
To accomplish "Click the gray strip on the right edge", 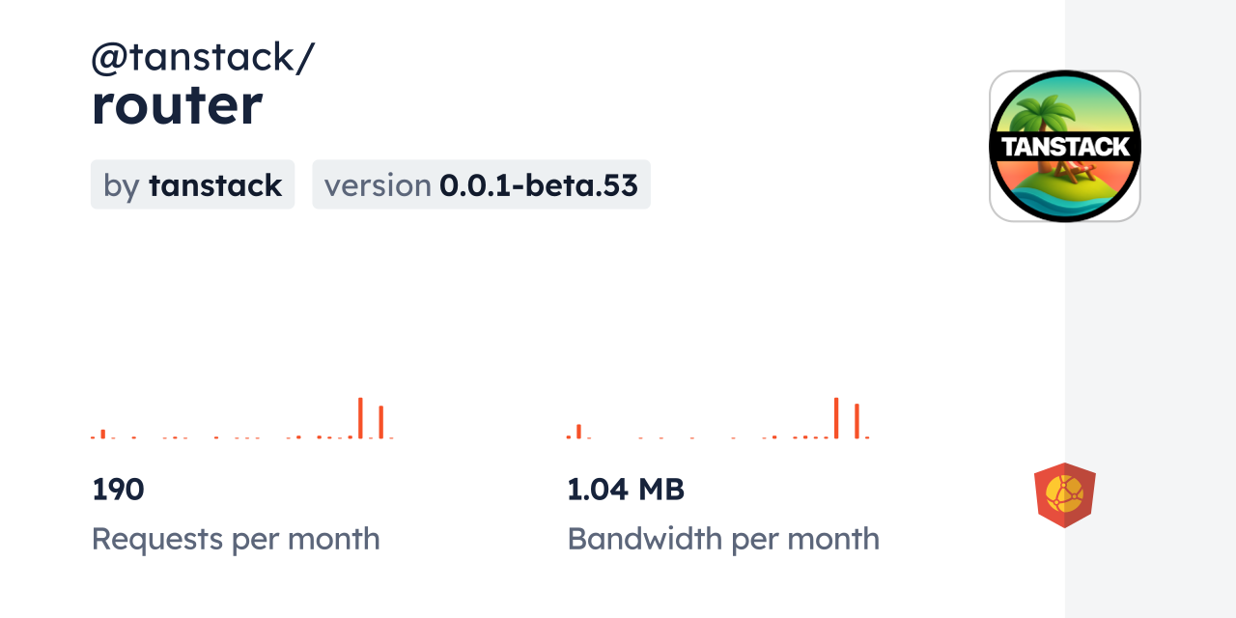I will click(1150, 309).
